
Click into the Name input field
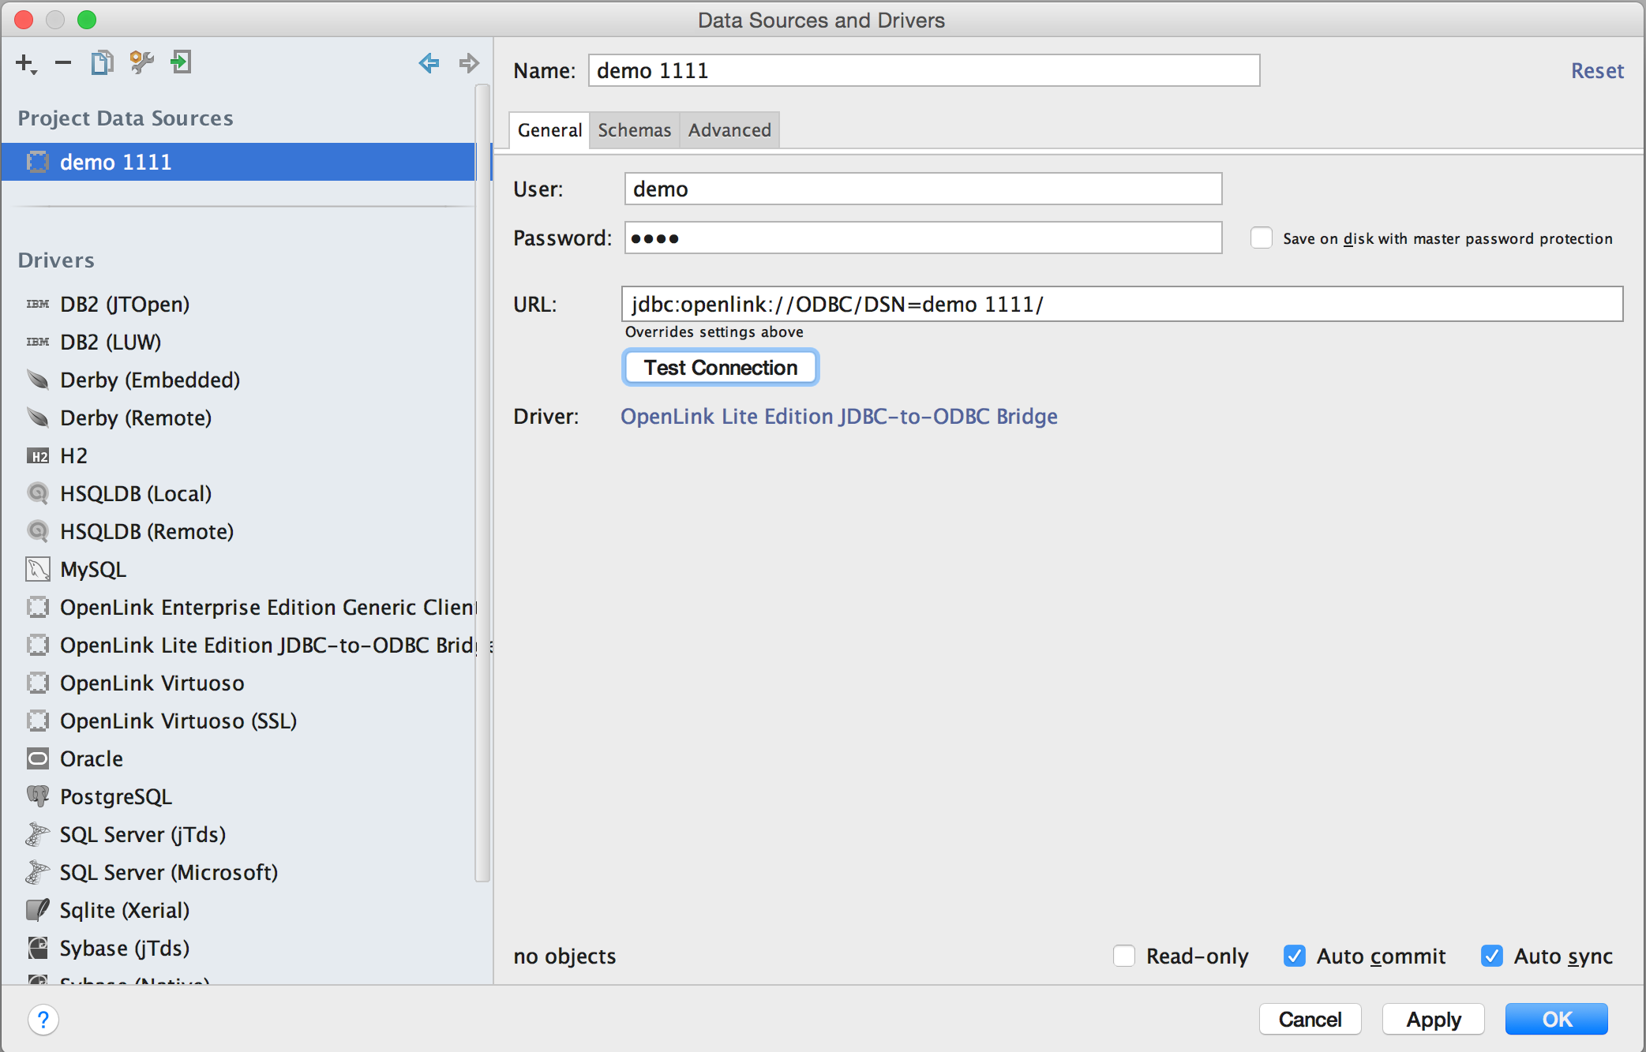pos(924,70)
